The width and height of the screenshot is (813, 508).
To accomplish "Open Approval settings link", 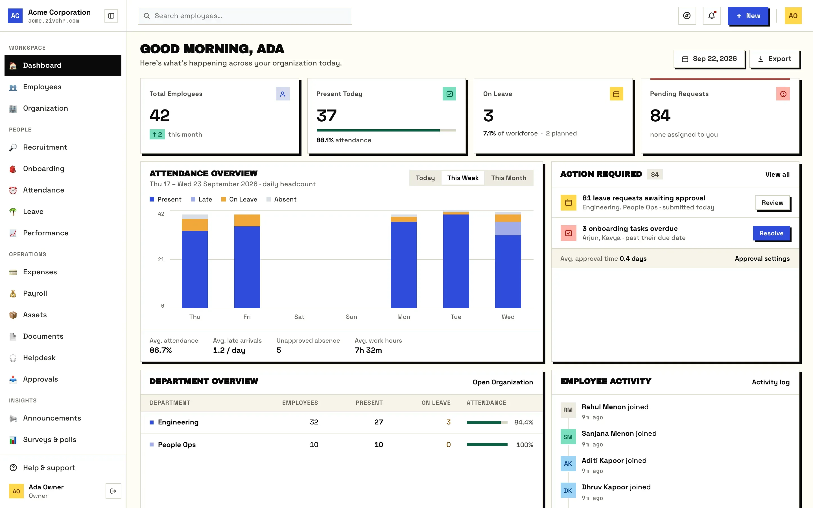I will (762, 259).
